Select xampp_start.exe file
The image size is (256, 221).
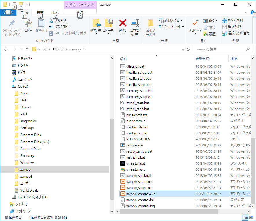click(138, 182)
